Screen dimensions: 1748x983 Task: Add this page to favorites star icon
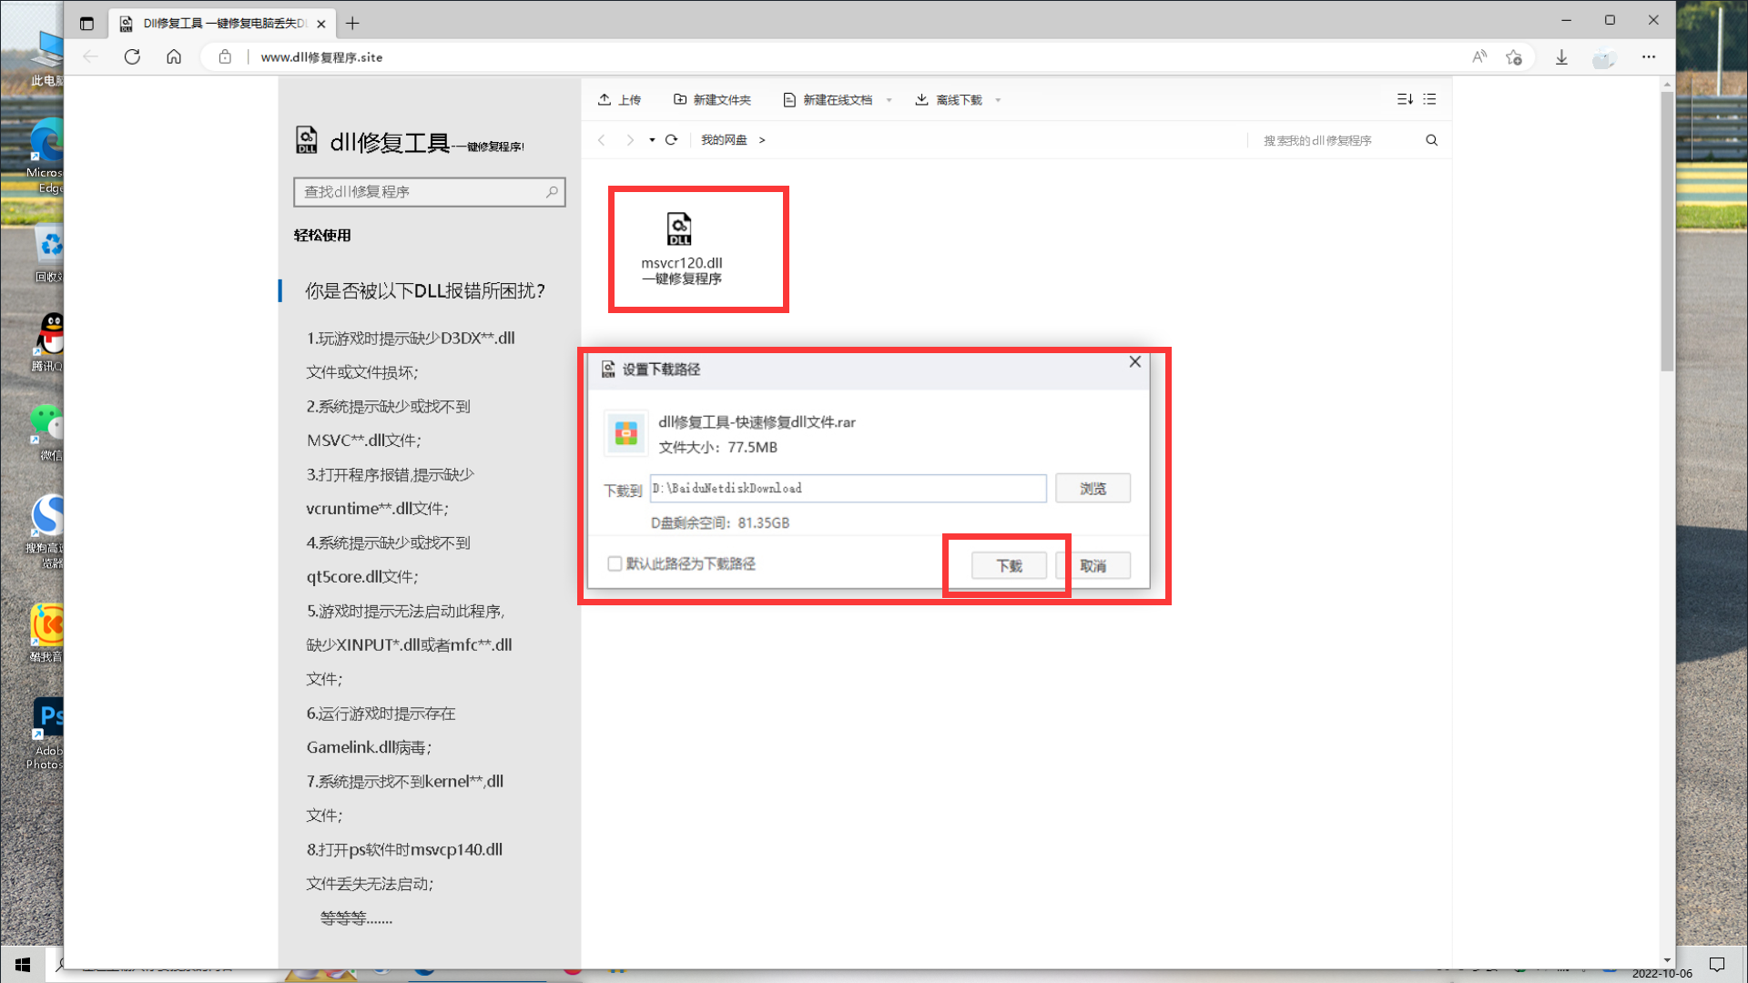(1514, 57)
